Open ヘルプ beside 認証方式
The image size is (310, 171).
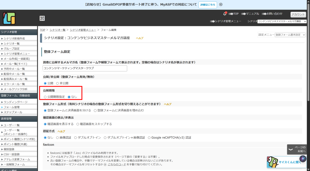click(x=61, y=131)
